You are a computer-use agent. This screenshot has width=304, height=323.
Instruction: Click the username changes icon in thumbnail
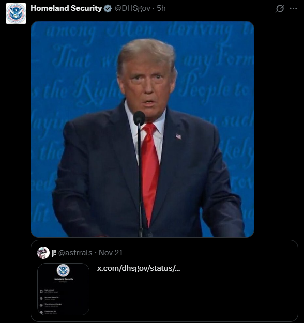pos(41,305)
